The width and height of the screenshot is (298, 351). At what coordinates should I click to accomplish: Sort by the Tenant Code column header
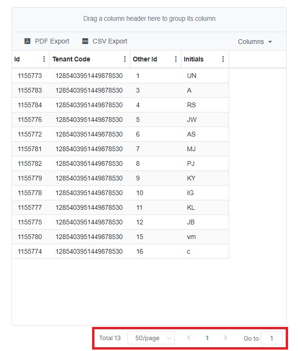pyautogui.click(x=71, y=59)
